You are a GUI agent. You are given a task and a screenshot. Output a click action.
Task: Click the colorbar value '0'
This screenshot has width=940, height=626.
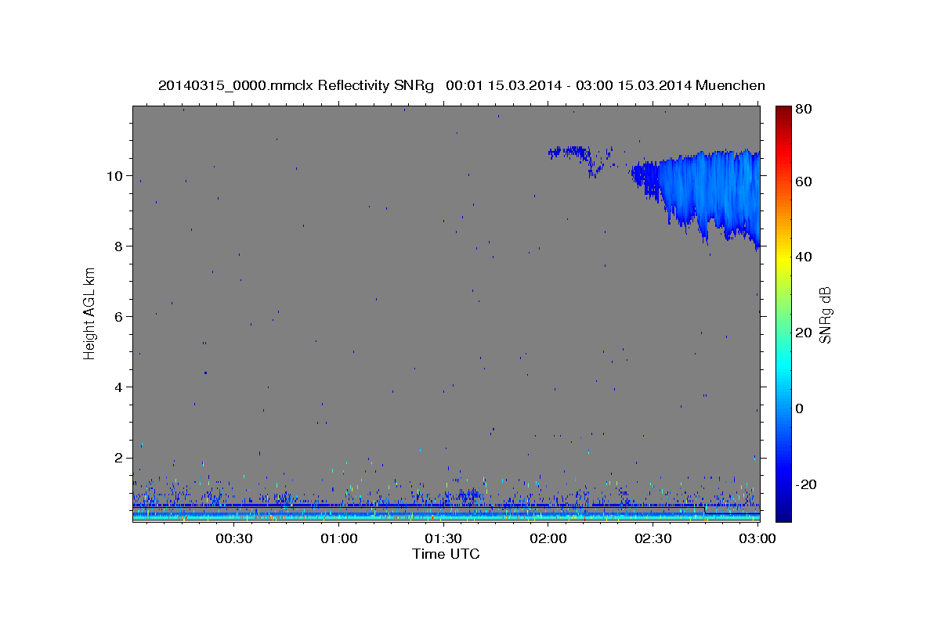pos(799,408)
